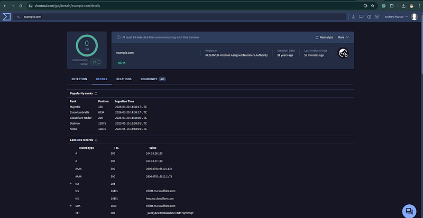This screenshot has height=218, width=423.
Task: Click the search magnifier icon
Action: click(19, 17)
